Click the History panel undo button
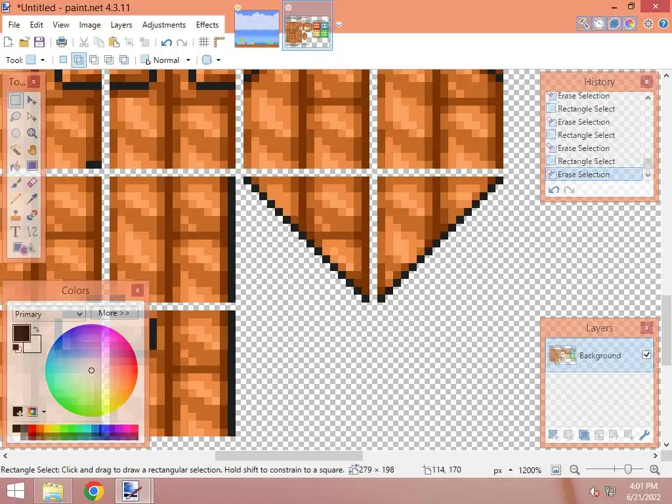This screenshot has width=672, height=504. pyautogui.click(x=553, y=190)
